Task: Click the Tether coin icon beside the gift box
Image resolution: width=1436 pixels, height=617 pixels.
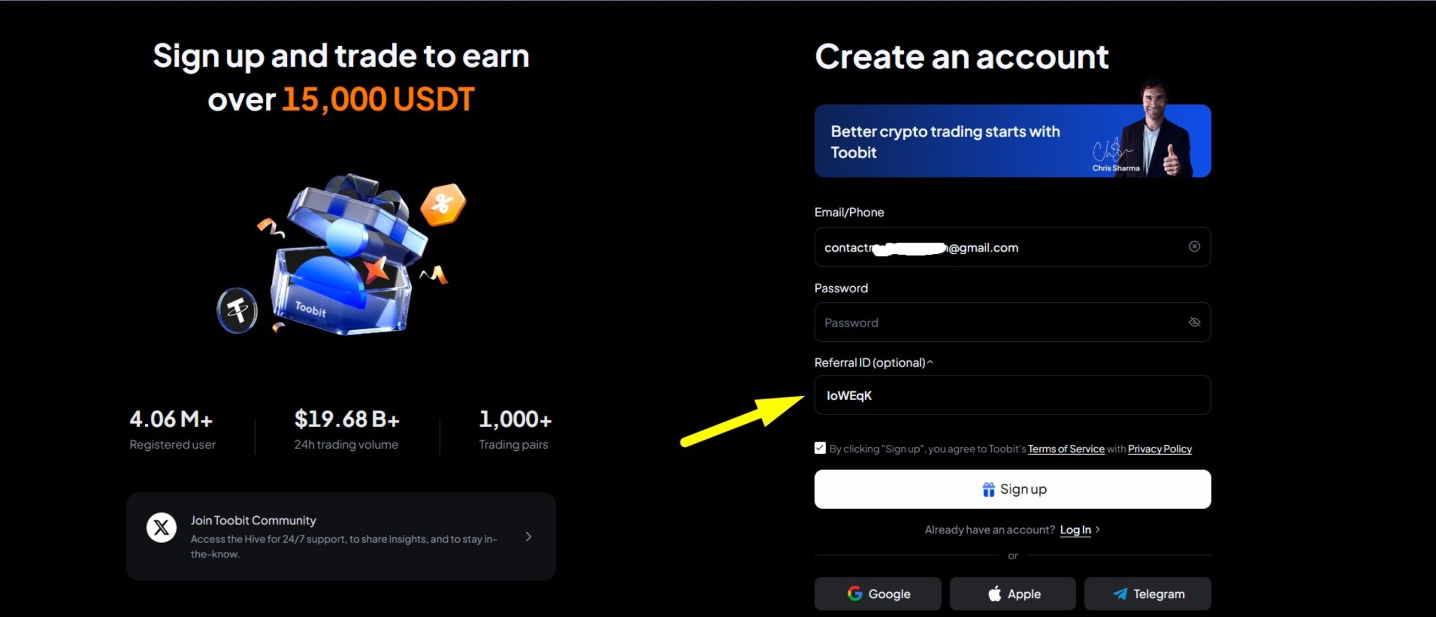Action: 237,310
